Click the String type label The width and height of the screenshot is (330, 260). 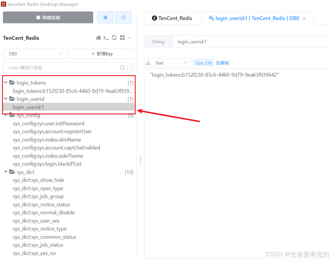(x=158, y=42)
